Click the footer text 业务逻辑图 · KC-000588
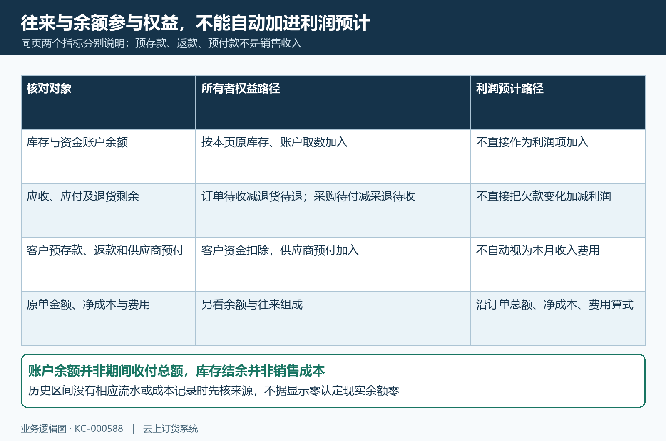666x441 pixels. (x=72, y=429)
